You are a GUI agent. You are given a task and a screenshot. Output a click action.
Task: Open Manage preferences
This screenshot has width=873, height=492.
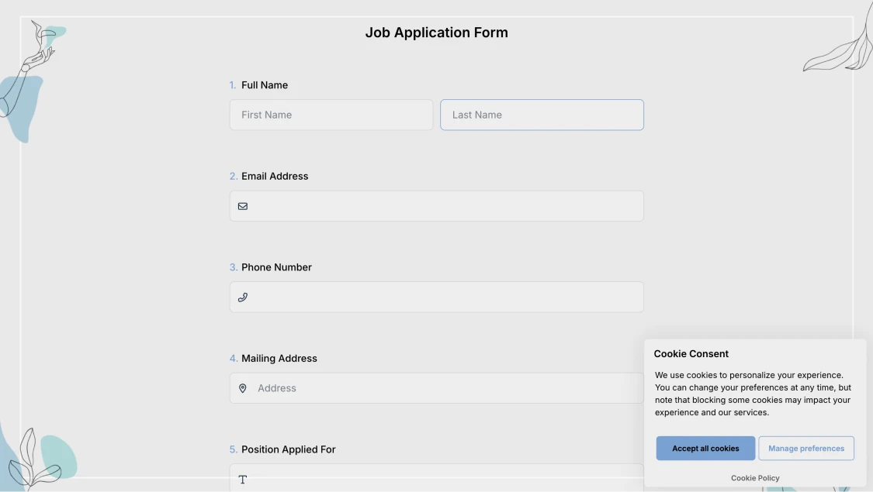point(806,448)
